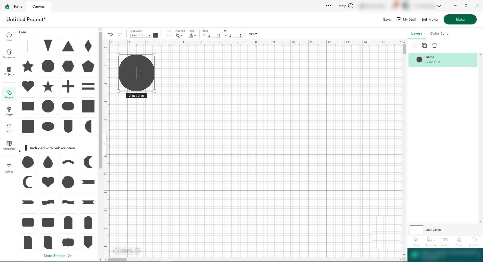Insert the heart shape from Free shapes
The width and height of the screenshot is (483, 262).
coord(28,86)
